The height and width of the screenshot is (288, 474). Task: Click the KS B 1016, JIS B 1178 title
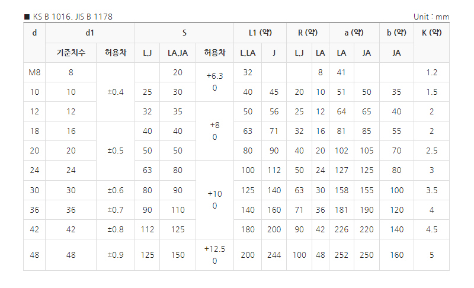click(72, 17)
